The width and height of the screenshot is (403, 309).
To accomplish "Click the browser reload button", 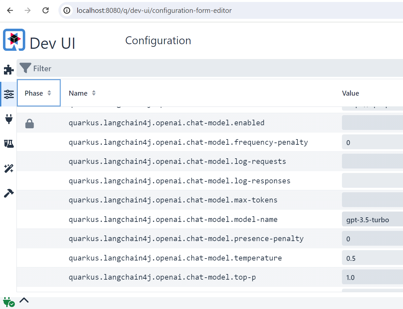I will point(46,11).
